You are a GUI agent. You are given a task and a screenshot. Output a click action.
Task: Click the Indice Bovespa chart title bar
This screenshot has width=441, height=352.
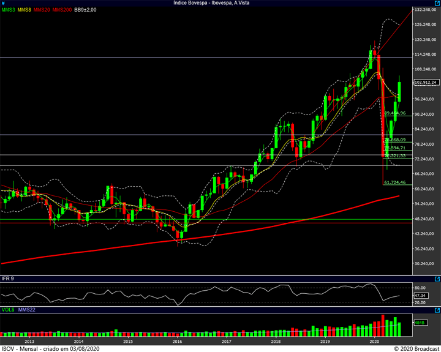click(x=221, y=3)
